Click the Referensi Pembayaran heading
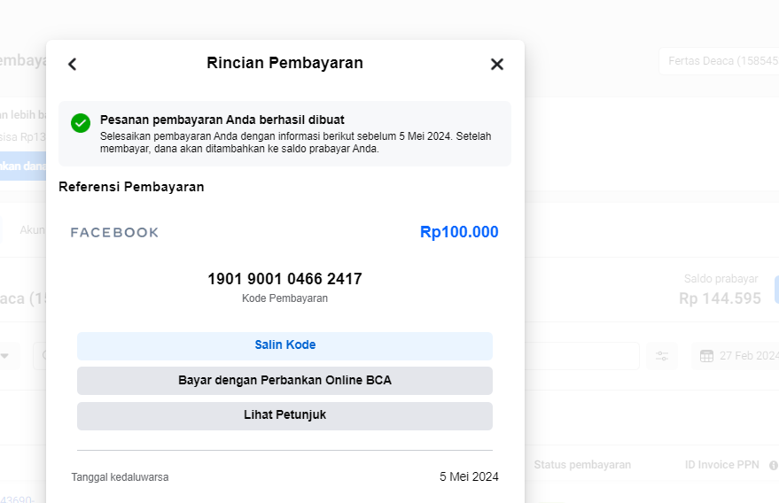 click(131, 187)
